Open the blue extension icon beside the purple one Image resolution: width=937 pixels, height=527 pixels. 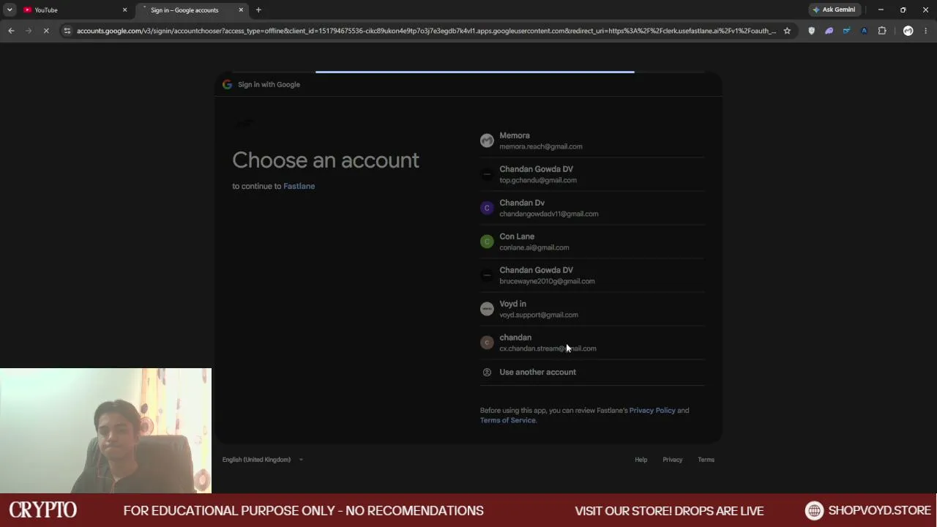[x=846, y=31]
